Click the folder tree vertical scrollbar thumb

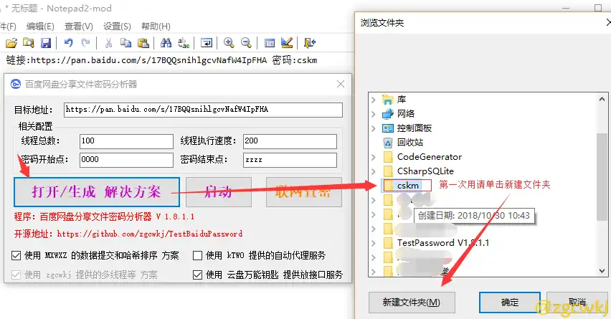click(x=602, y=178)
